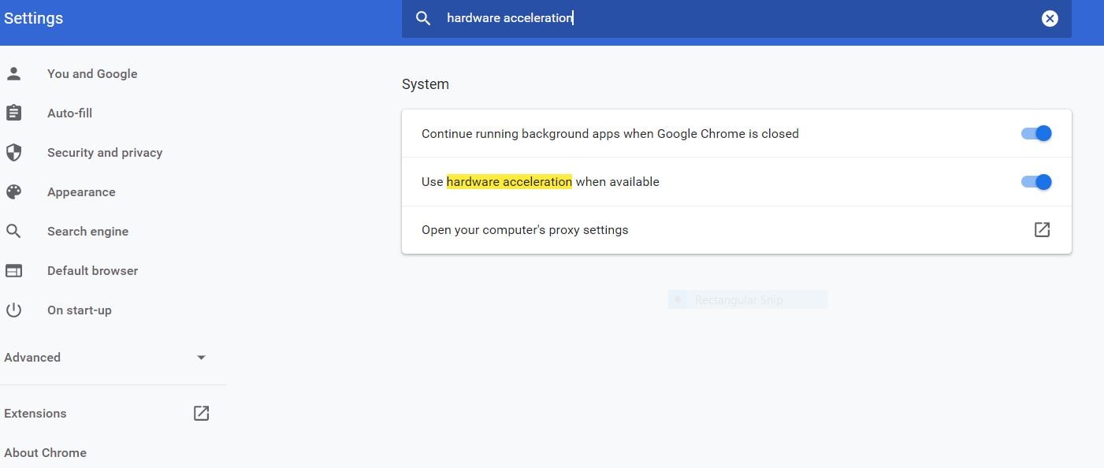1104x468 pixels.
Task: Click the browser window icon for Default browser
Action: [x=13, y=270]
